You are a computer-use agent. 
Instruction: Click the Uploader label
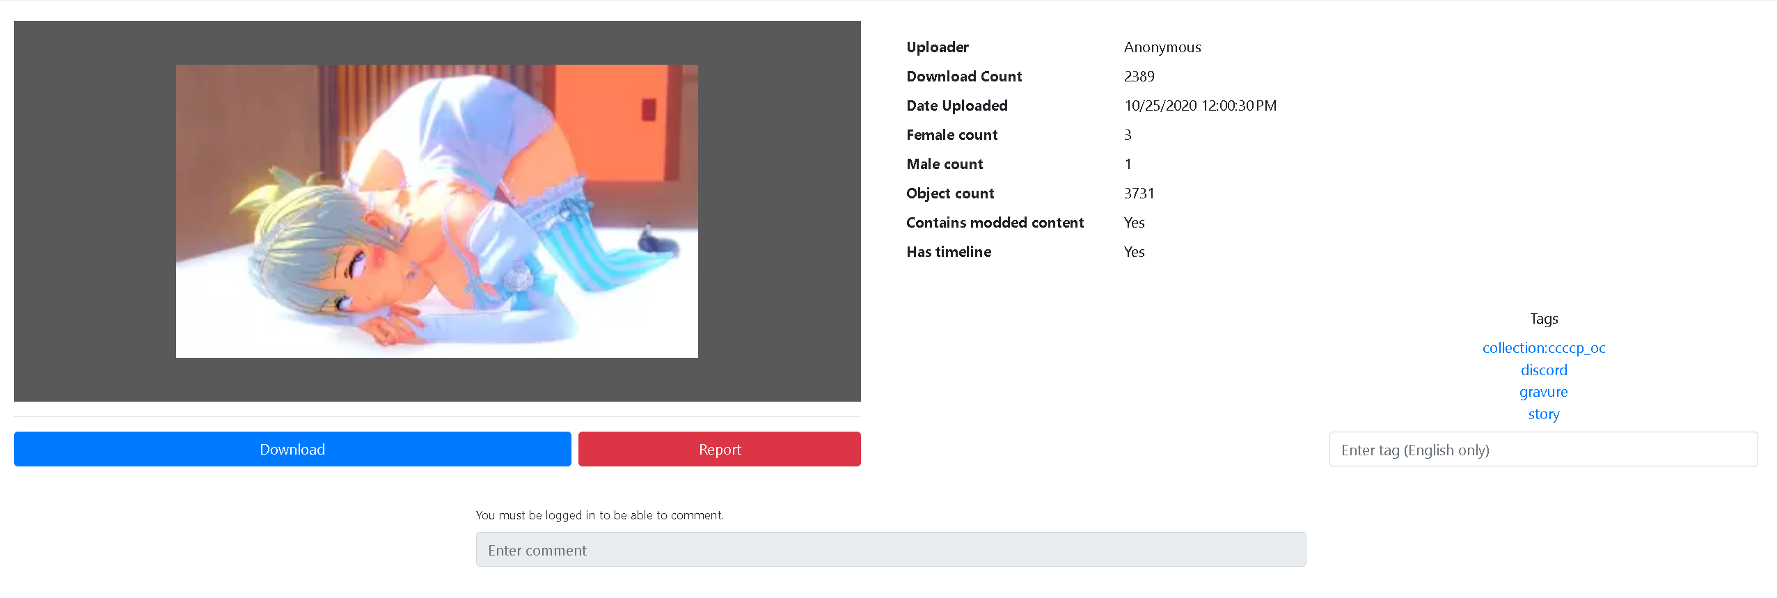pyautogui.click(x=937, y=47)
